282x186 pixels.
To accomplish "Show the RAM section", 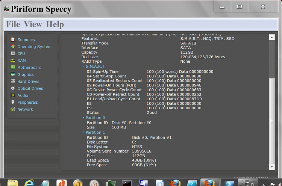I will [x=21, y=60].
